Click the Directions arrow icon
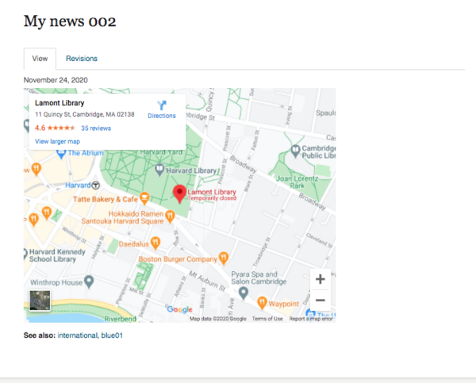 pyautogui.click(x=162, y=105)
